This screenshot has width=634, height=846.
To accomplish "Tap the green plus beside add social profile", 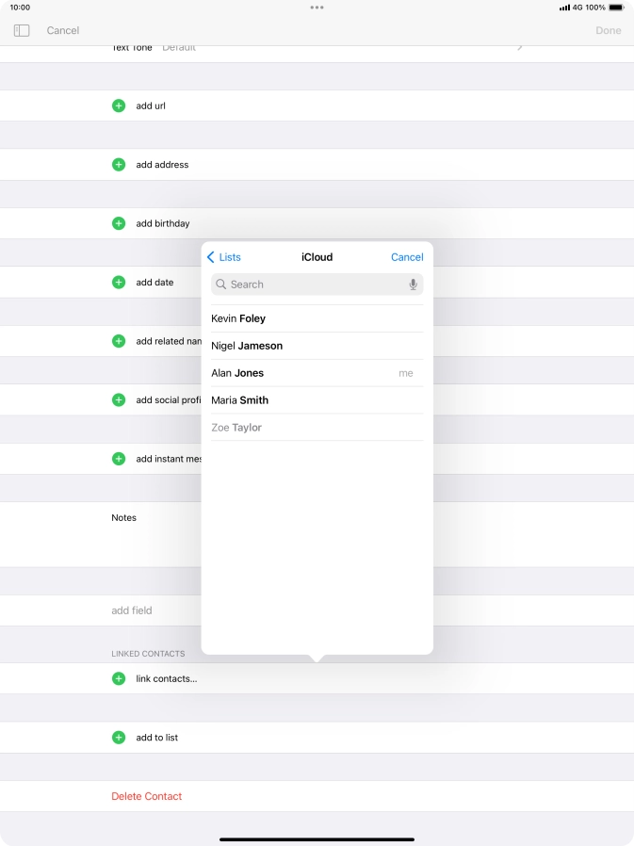I will point(119,400).
